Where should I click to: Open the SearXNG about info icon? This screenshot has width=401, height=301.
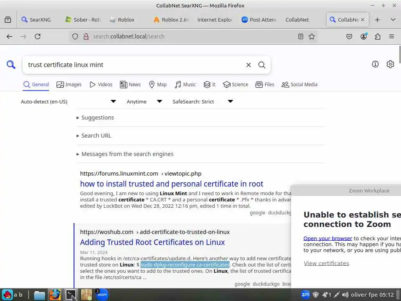pyautogui.click(x=375, y=64)
